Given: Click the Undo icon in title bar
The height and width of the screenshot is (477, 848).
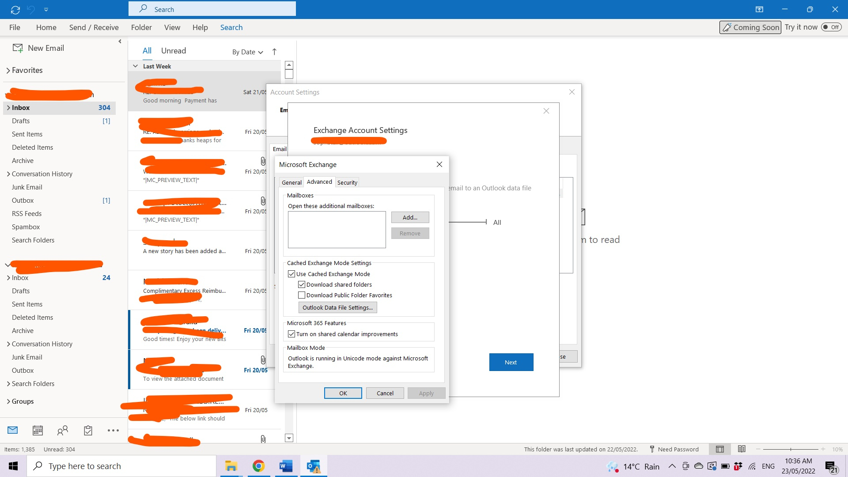Looking at the screenshot, I should [31, 9].
